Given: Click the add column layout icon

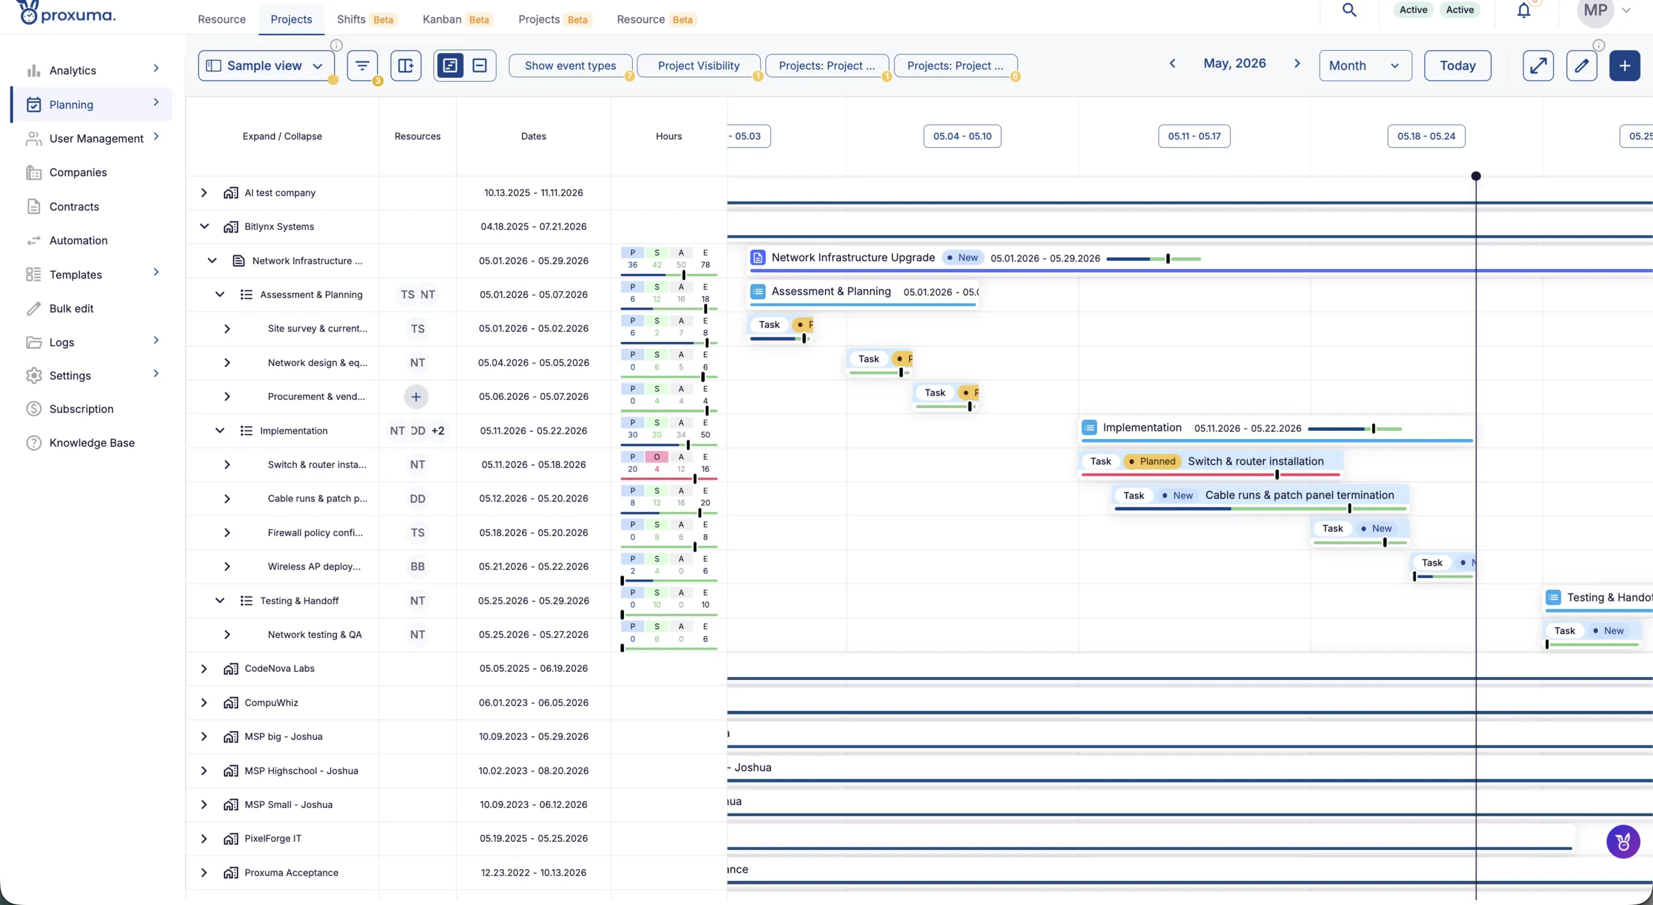Looking at the screenshot, I should click(406, 65).
